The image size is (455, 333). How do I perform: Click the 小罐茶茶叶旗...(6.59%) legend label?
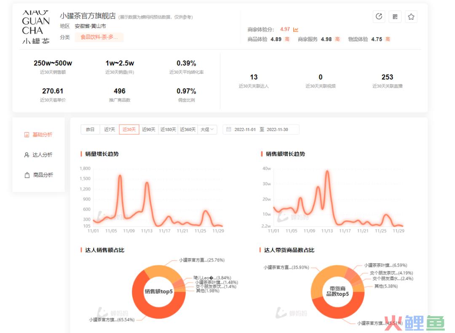385,265
